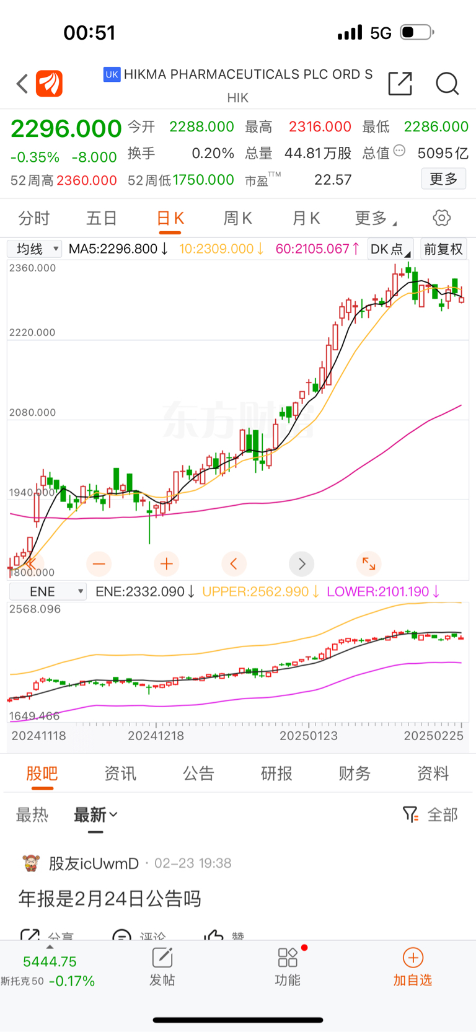Add stock to watchlist 加自选
Screen dimensions: 476x1032
click(413, 967)
